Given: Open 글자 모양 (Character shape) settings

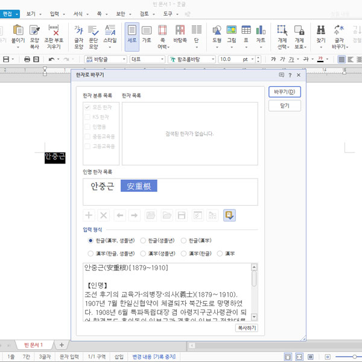Looking at the screenshot, I should coord(78,36).
